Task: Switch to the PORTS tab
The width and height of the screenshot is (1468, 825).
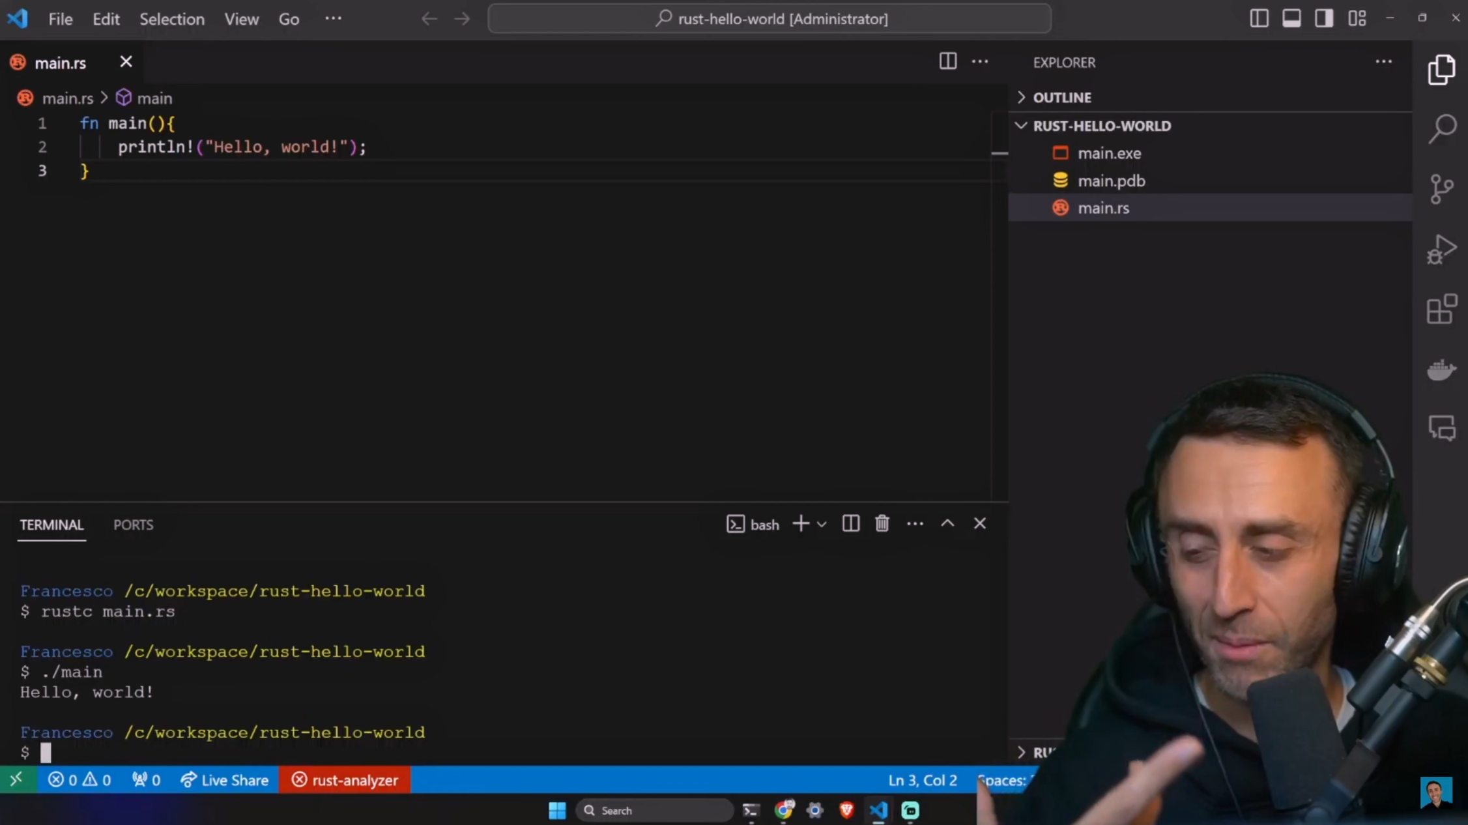Action: point(133,525)
